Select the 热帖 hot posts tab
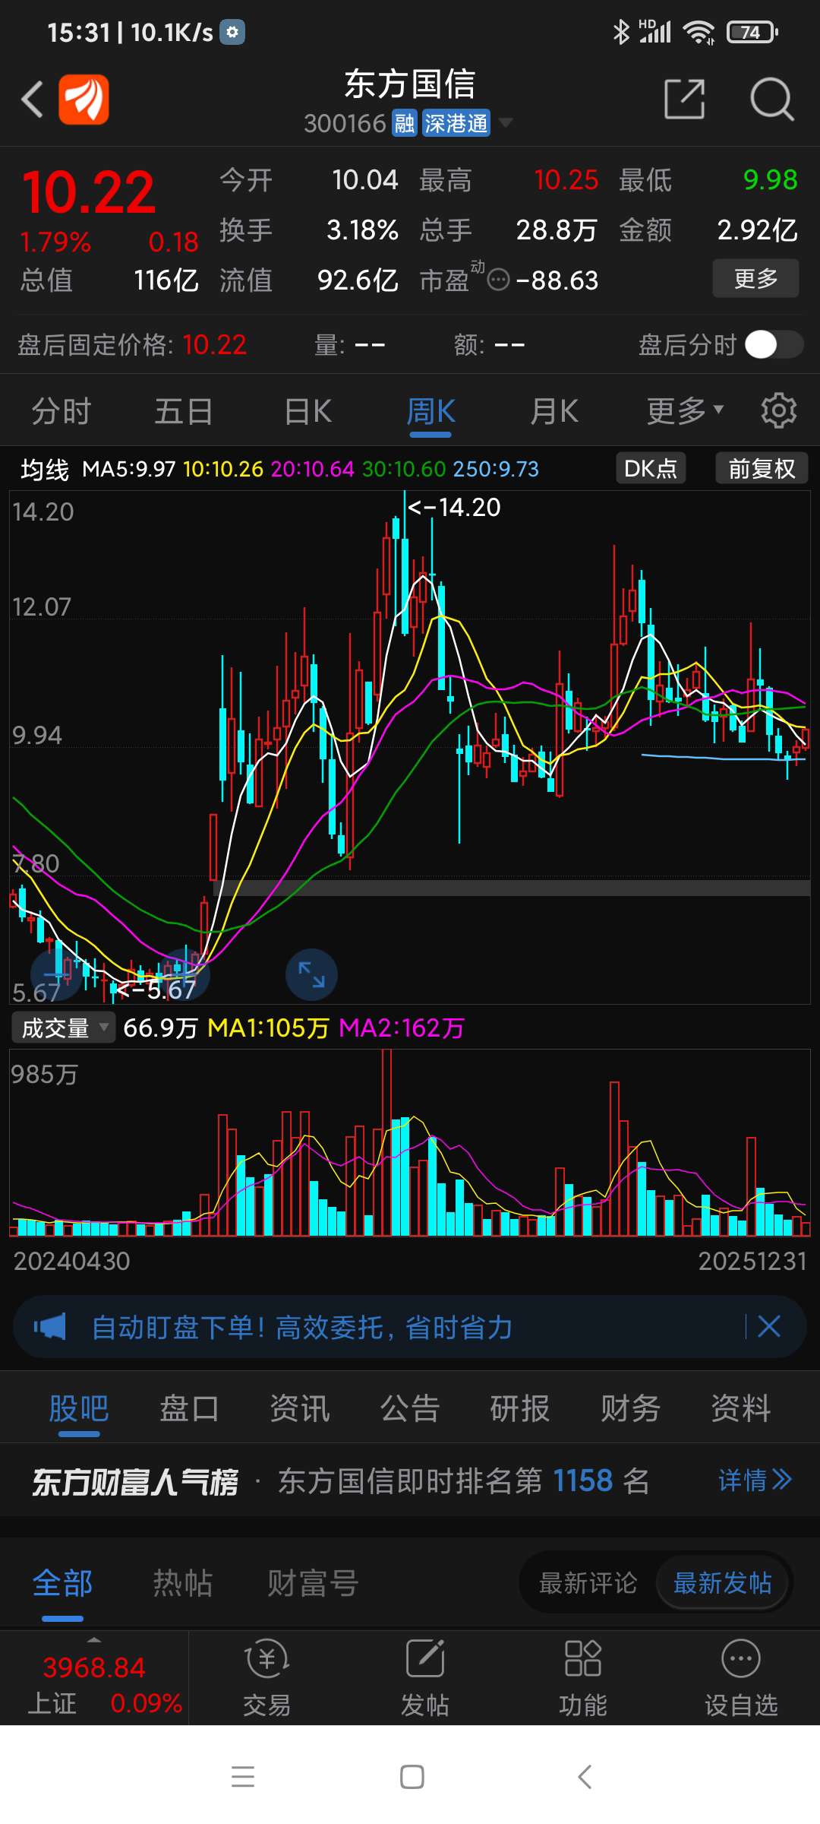 pos(183,1583)
